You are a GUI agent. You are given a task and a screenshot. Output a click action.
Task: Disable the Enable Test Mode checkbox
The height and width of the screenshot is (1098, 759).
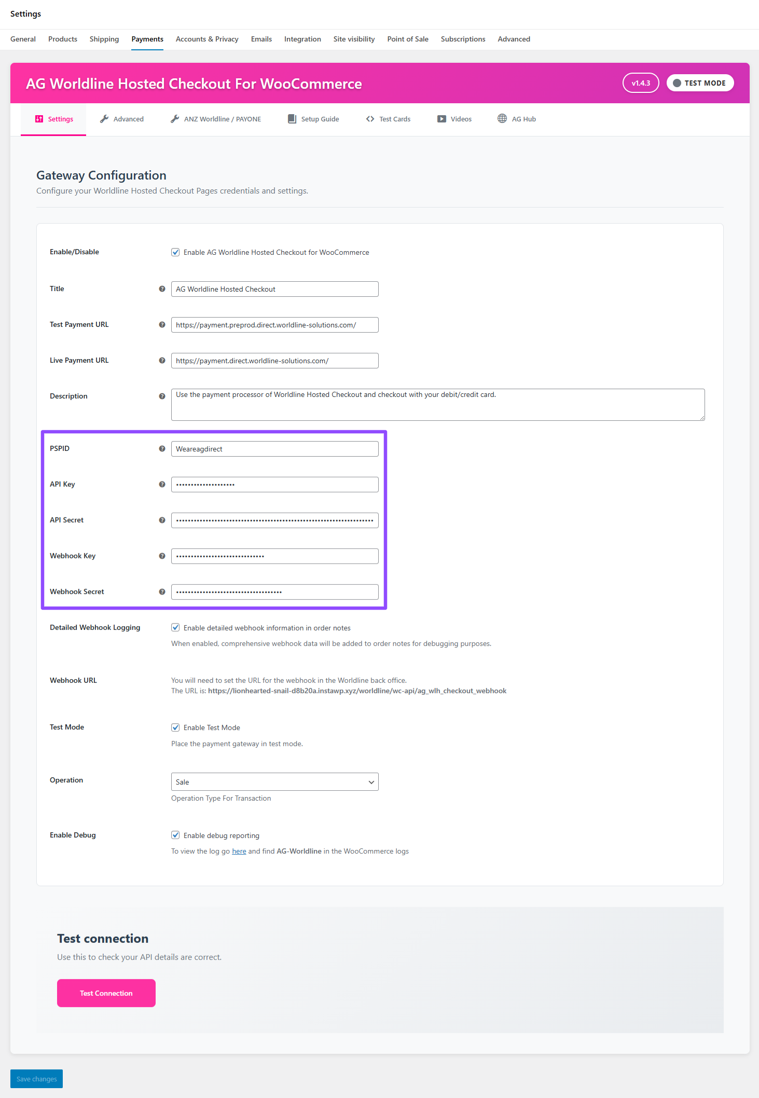point(175,728)
